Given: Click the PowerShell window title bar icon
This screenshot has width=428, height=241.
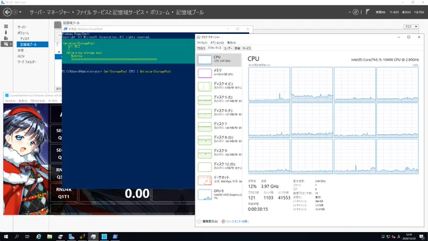Looking at the screenshot, I should [65, 29].
